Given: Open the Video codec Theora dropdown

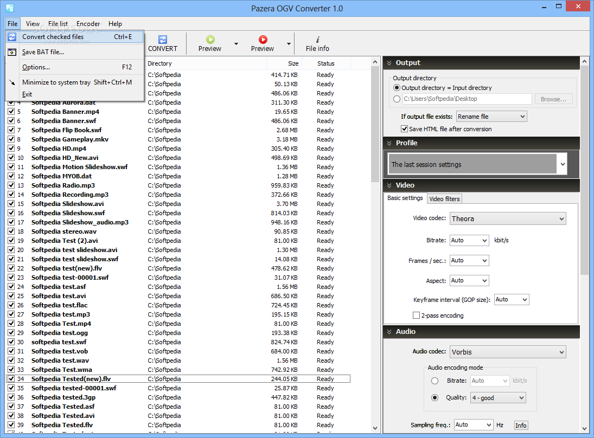Looking at the screenshot, I should click(508, 218).
